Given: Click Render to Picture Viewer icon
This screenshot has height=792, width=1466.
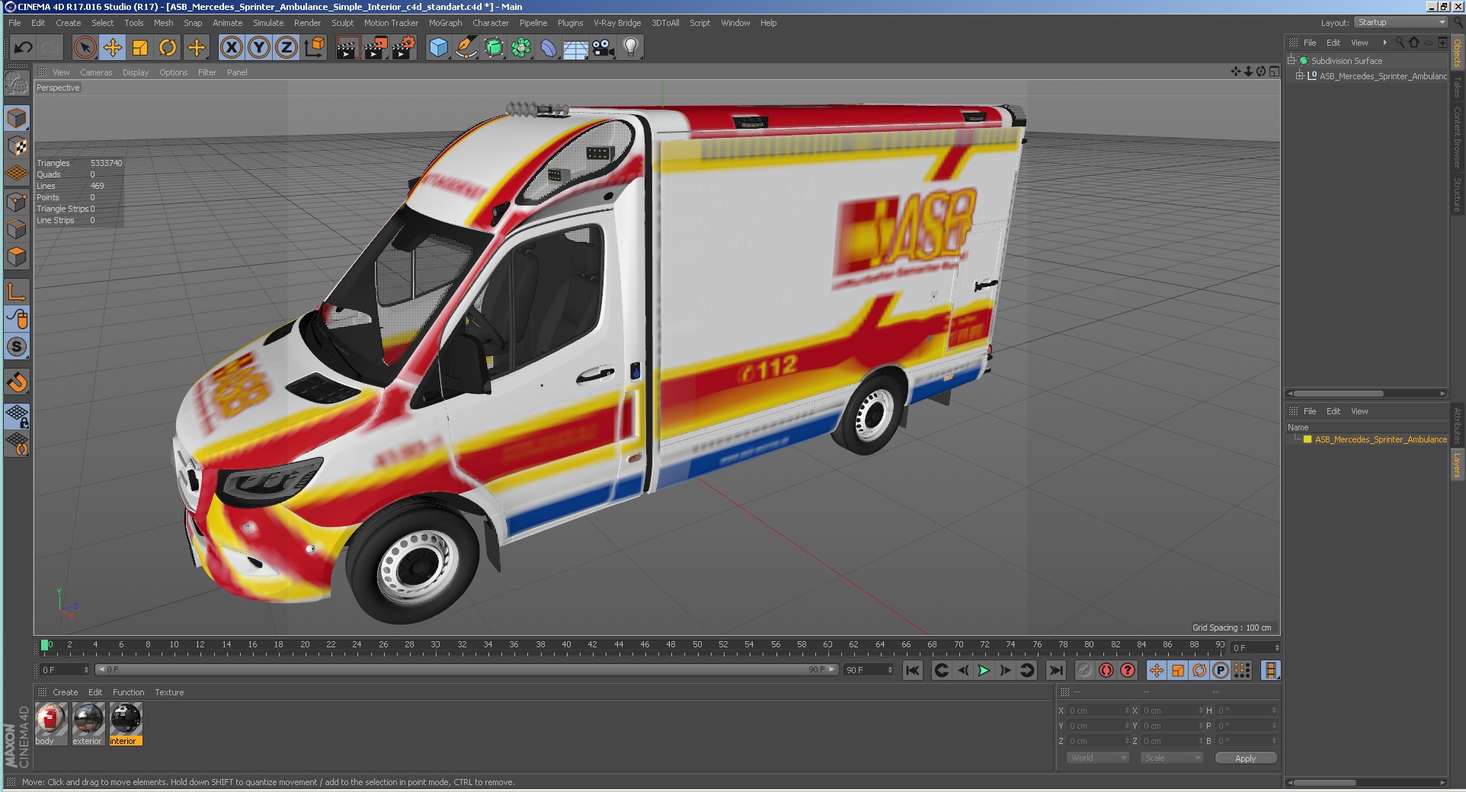Looking at the screenshot, I should pyautogui.click(x=376, y=48).
